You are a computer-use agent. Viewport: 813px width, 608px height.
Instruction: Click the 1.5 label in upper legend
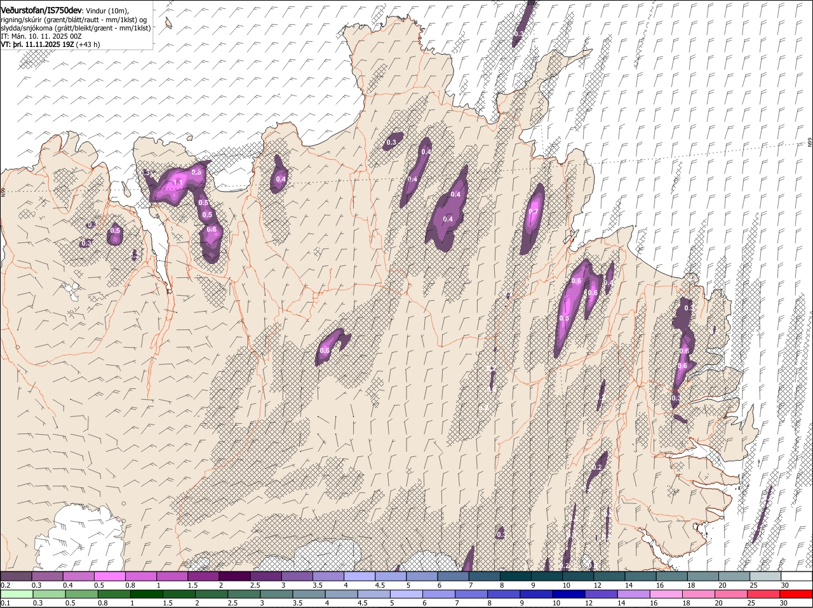[x=192, y=585]
